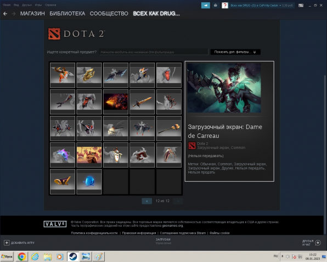This screenshot has height=262, width=327.
Task: Launch Google Chrome from taskbar
Action: click(x=22, y=257)
